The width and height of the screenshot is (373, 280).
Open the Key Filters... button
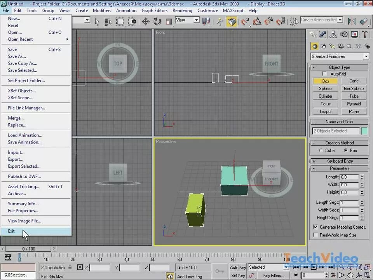click(273, 275)
